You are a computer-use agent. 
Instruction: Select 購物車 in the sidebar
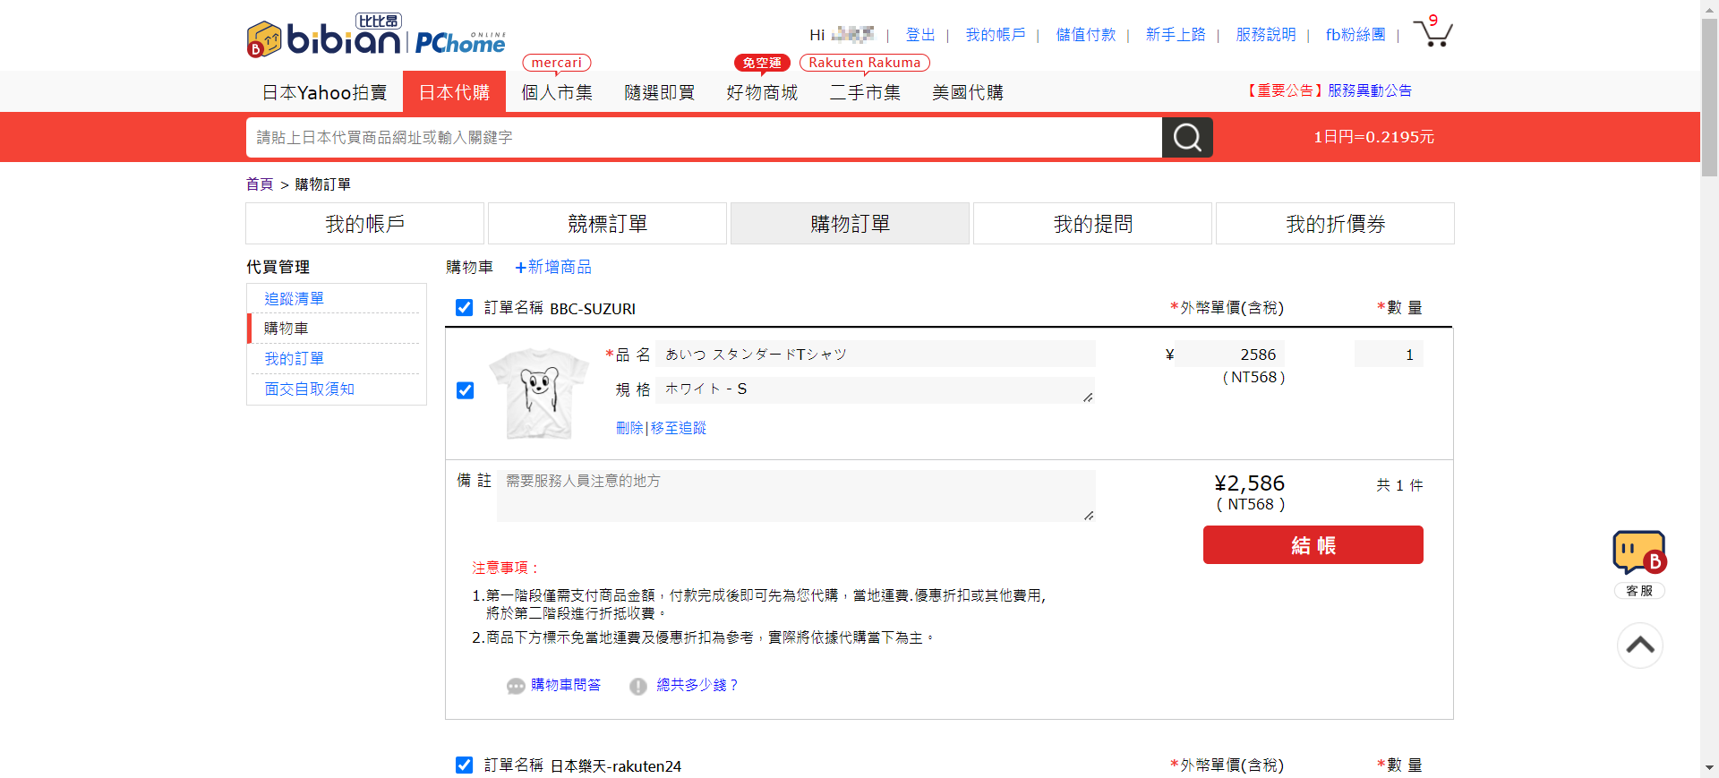[286, 329]
